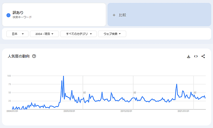Click the leftmost note marker on chart

(84, 93)
